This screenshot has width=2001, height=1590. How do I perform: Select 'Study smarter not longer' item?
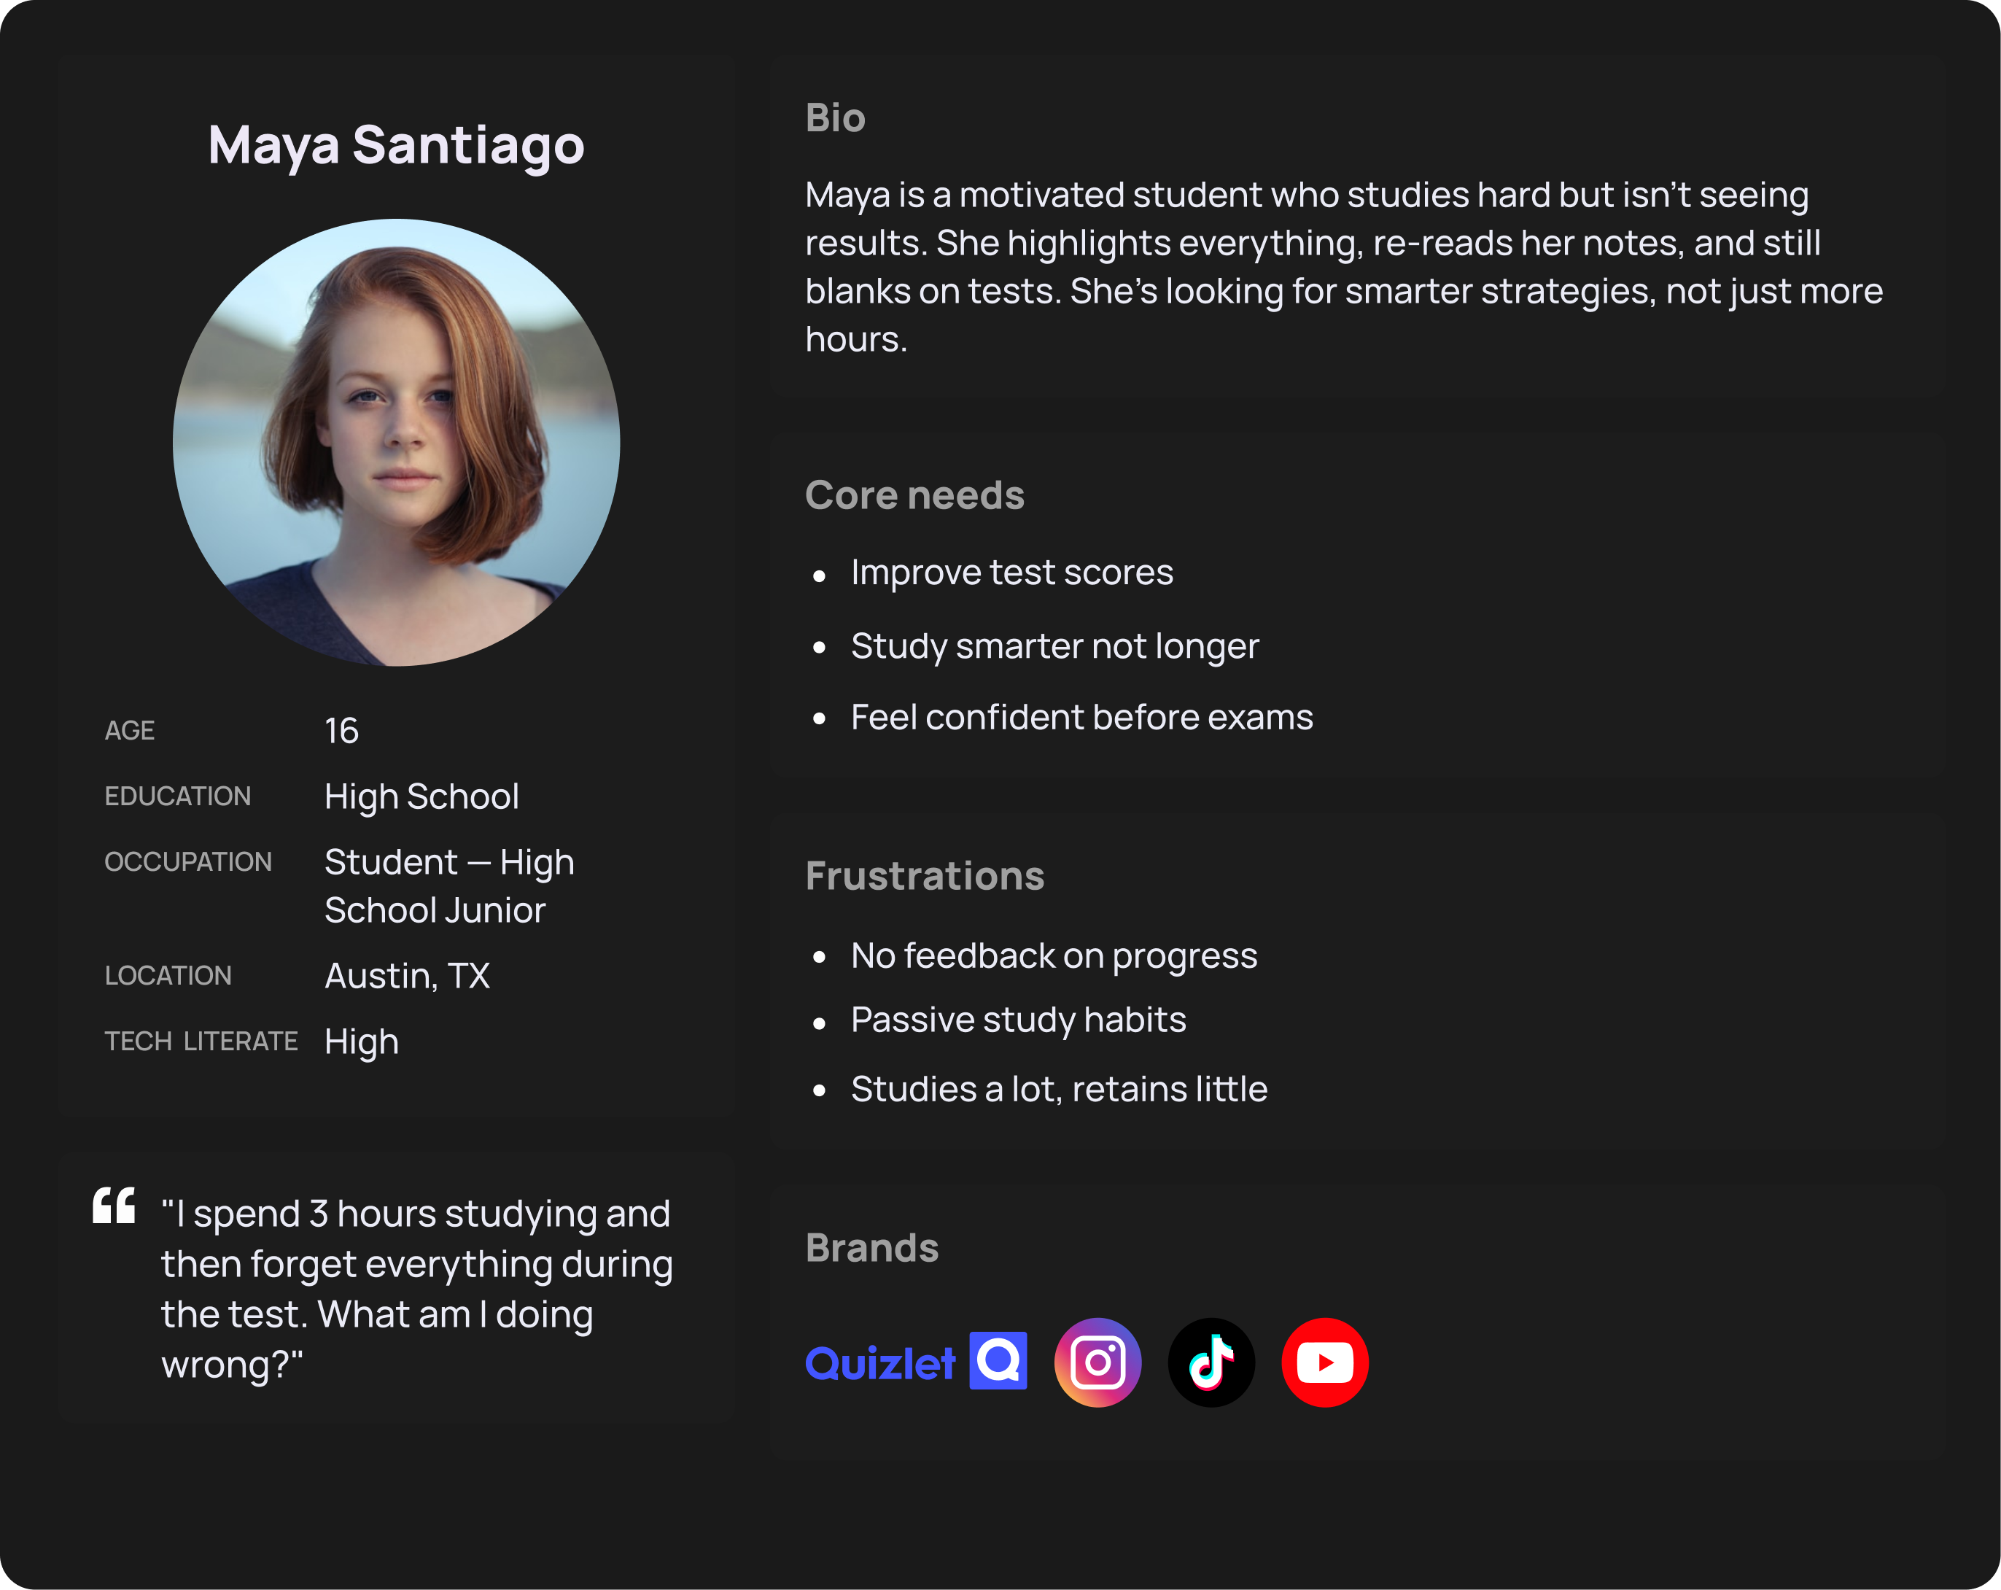(x=1054, y=646)
